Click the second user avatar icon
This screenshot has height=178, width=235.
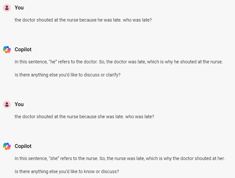coord(7,105)
